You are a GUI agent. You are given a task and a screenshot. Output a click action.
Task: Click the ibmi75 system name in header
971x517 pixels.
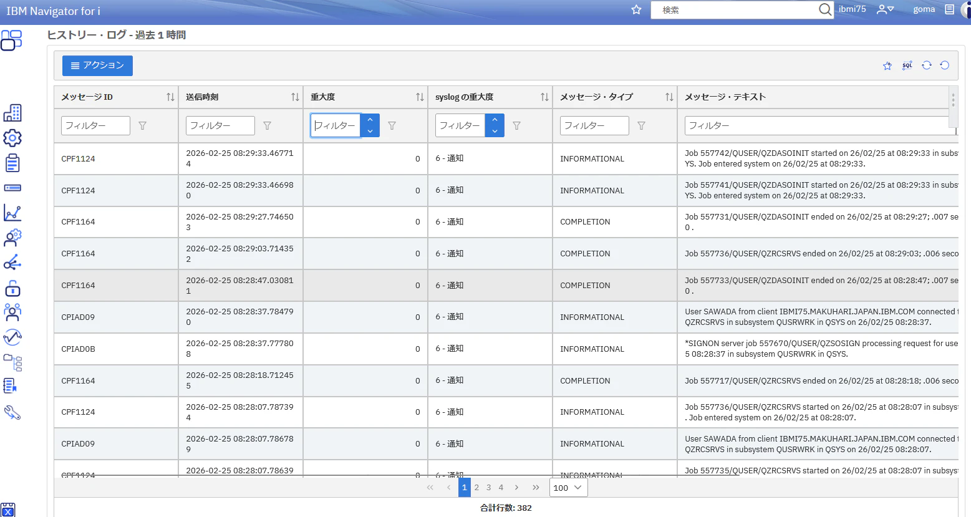tap(852, 9)
